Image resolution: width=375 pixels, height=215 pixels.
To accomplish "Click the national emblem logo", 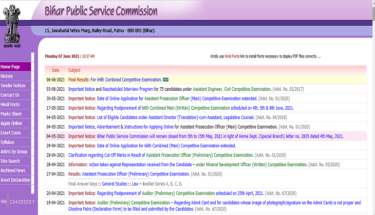I will [x=12, y=26].
